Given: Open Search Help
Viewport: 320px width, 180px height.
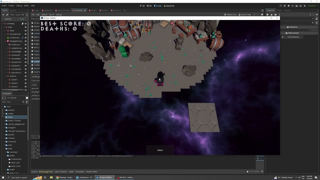Looking at the screenshot, I should 245,14.
